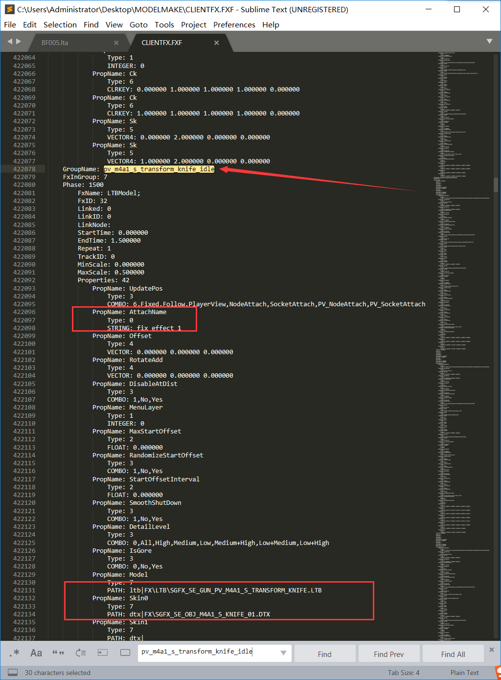This screenshot has width=501, height=680.
Task: Click the Find Prev button
Action: [389, 654]
